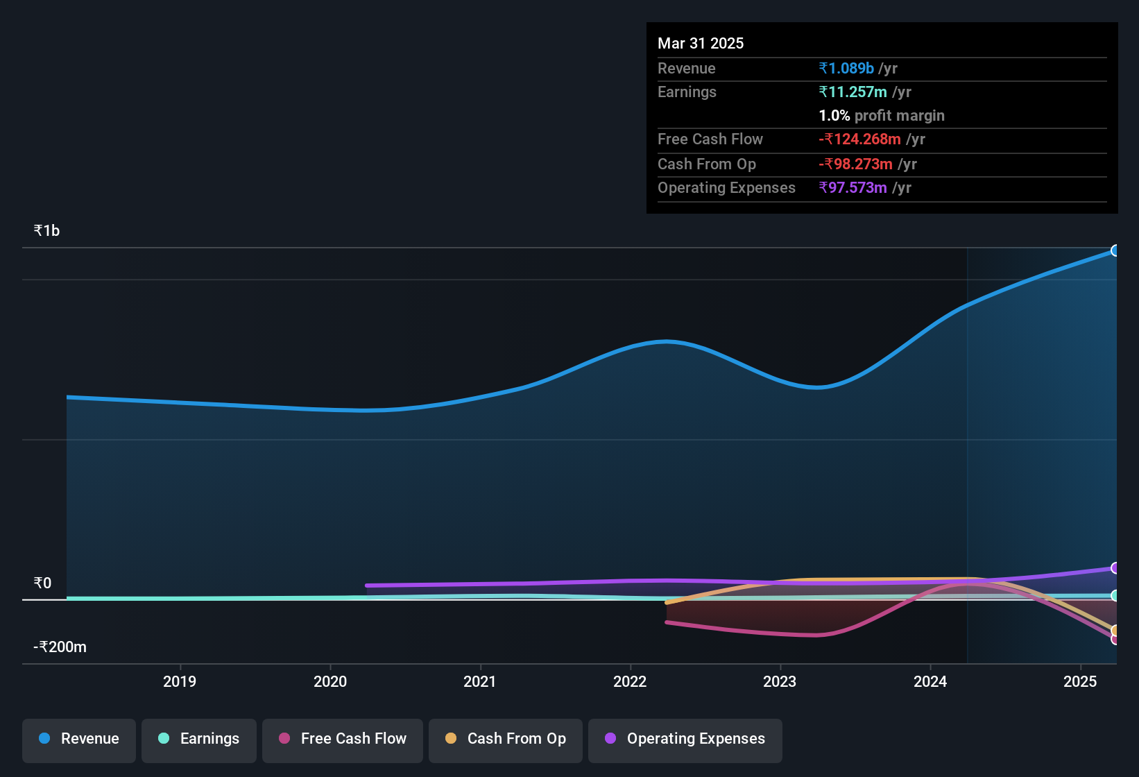This screenshot has width=1139, height=777.
Task: Click the 2019 x-axis label
Action: tap(180, 681)
